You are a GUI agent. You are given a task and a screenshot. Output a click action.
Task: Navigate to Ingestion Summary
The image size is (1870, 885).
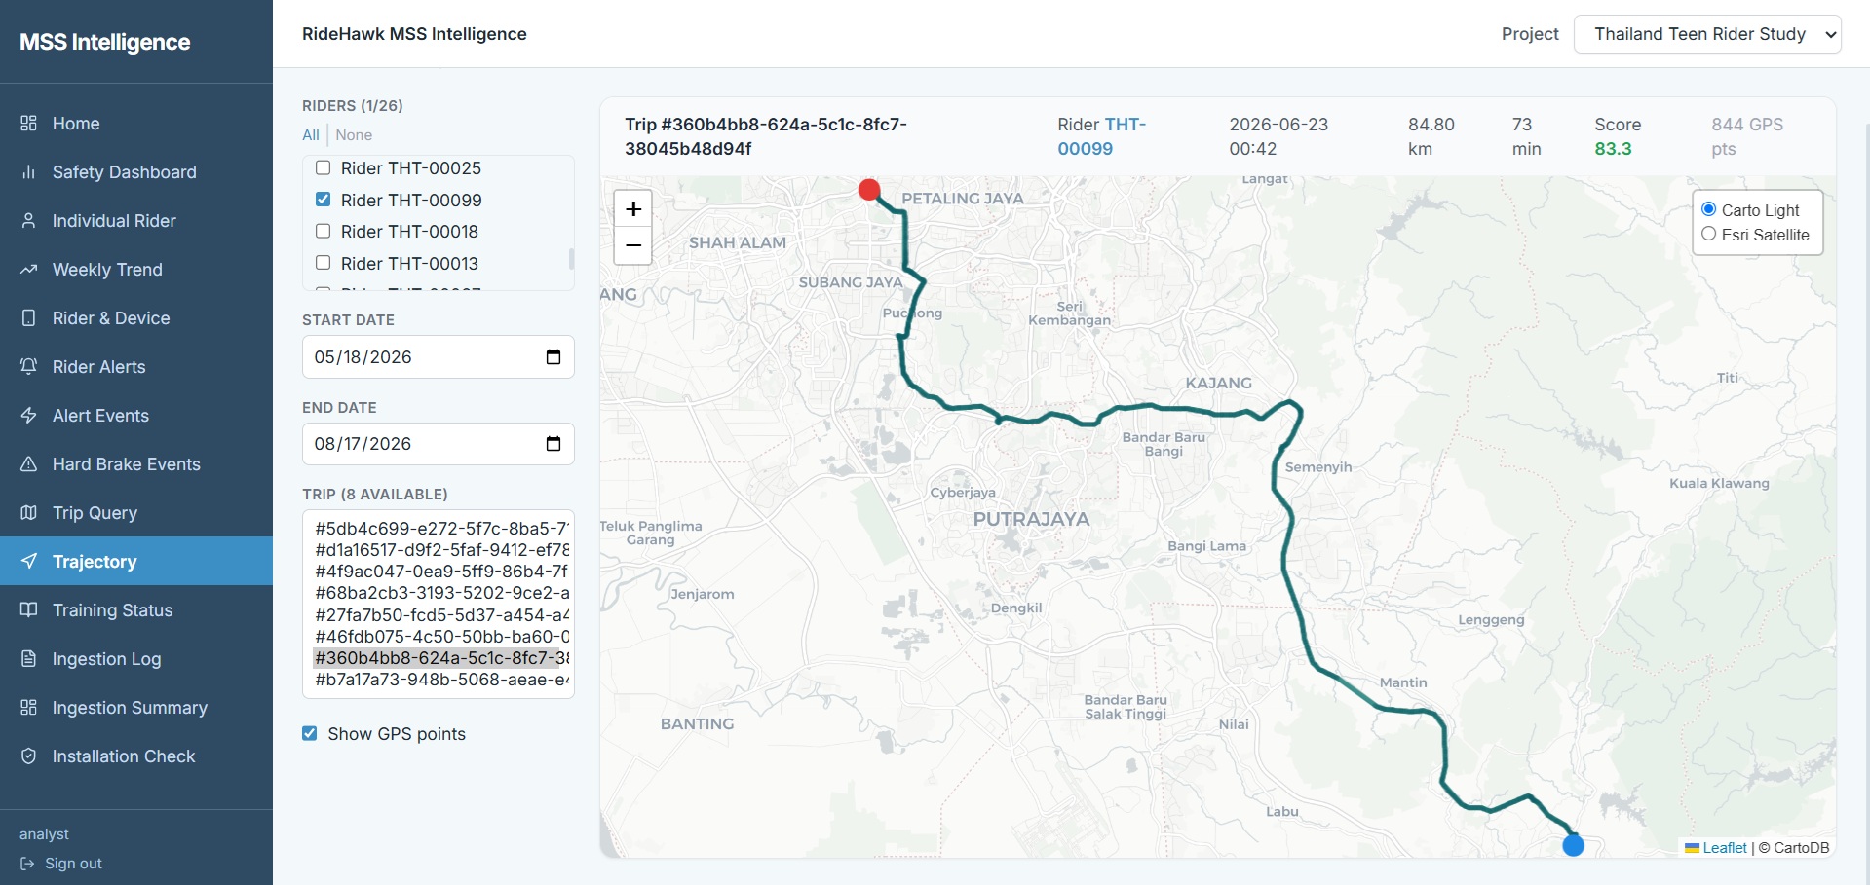pyautogui.click(x=136, y=708)
